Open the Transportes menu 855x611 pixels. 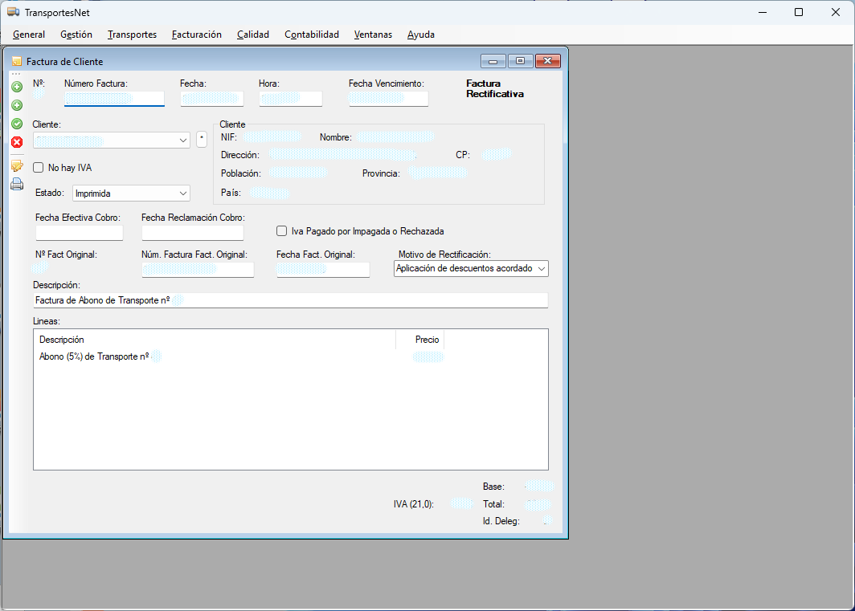pyautogui.click(x=132, y=35)
